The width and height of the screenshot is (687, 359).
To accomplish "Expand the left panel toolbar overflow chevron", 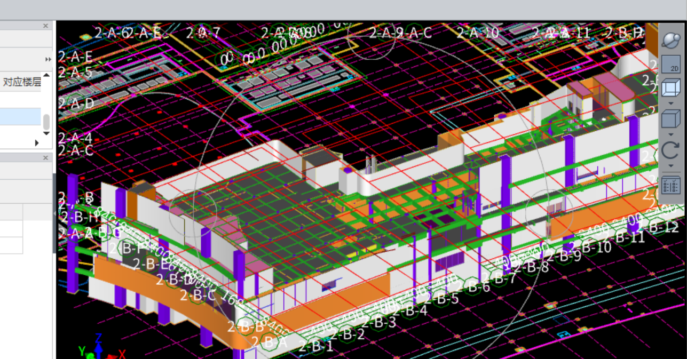I will pyautogui.click(x=48, y=59).
